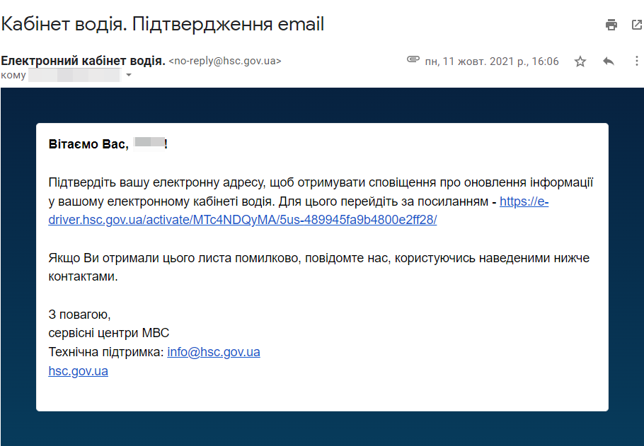The width and height of the screenshot is (644, 446).
Task: Click the paperclip attachment icon
Action: click(413, 59)
